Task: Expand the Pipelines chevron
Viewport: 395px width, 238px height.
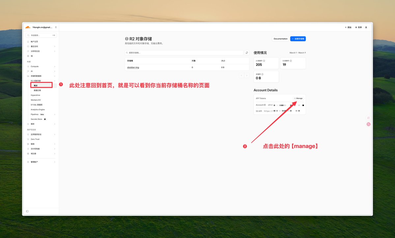Action: (x=55, y=114)
